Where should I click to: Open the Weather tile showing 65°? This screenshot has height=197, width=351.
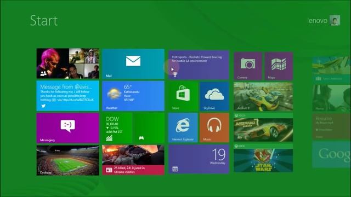(133, 96)
